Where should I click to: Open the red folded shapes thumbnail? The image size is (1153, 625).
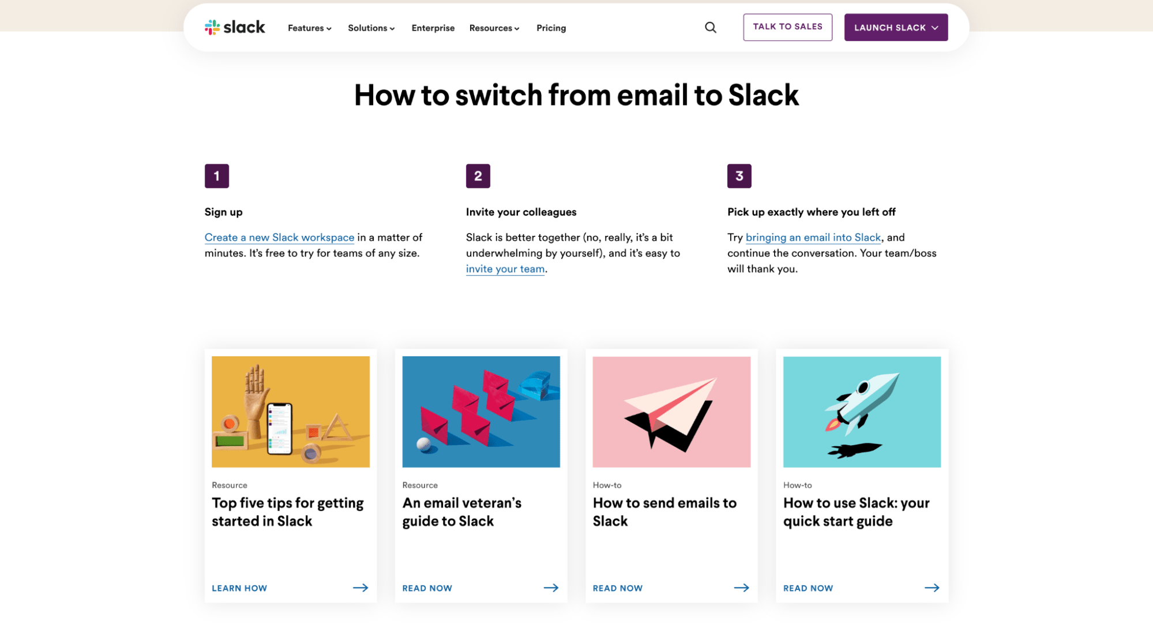[480, 412]
